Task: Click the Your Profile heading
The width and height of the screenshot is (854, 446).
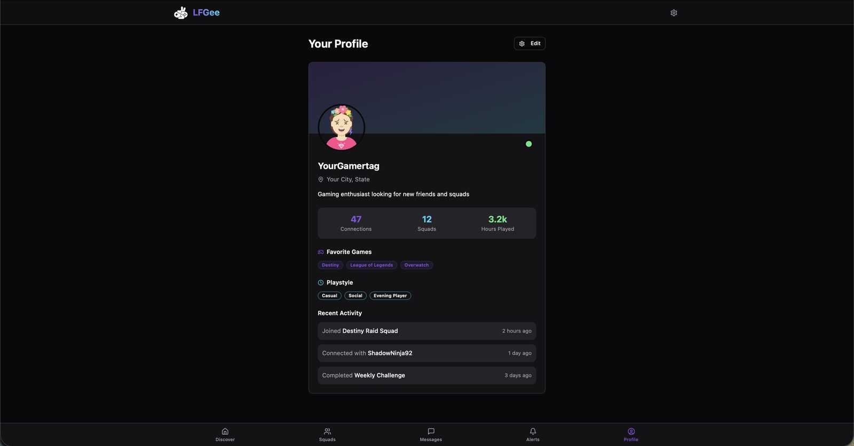Action: tap(338, 44)
